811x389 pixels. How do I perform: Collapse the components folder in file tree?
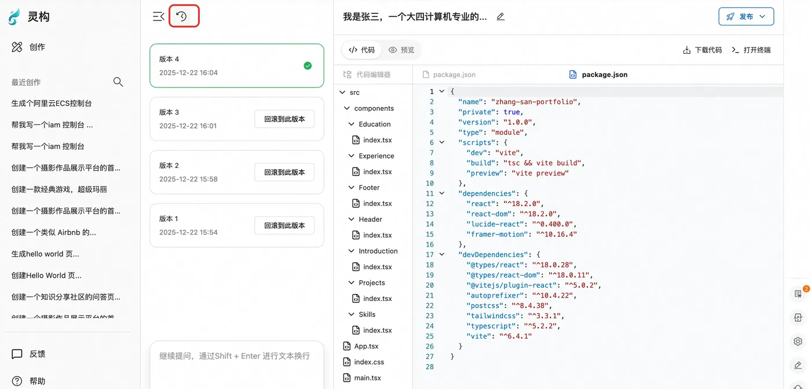pyautogui.click(x=347, y=108)
